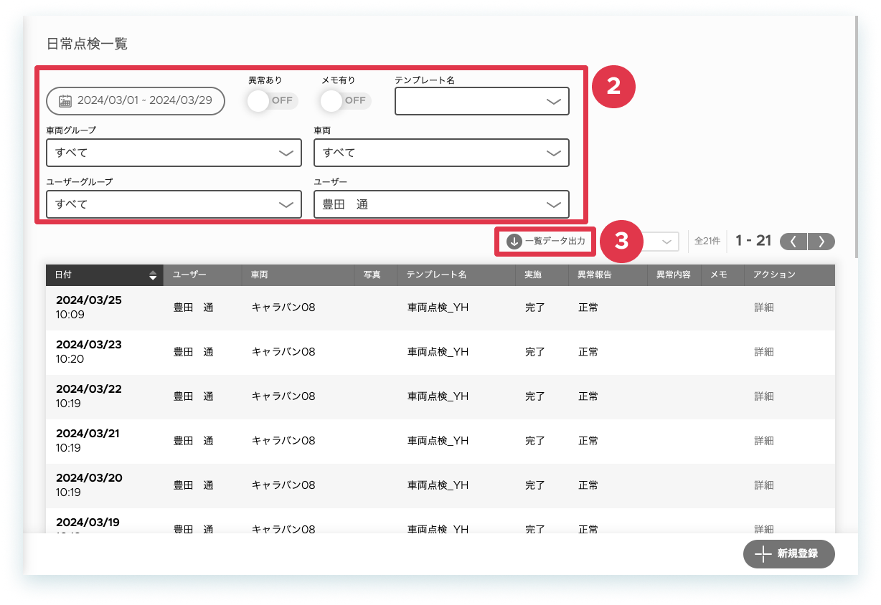Click the sort arrows in 日付 header
881x605 pixels.
click(153, 275)
